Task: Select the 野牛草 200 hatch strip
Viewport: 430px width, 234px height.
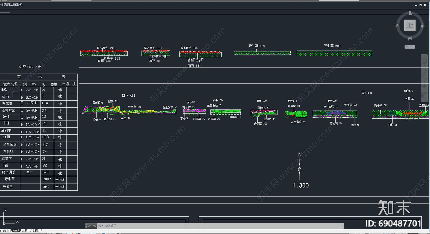Action: click(x=334, y=53)
